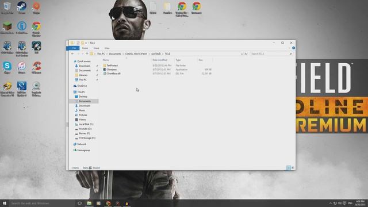Show hidden system tray icons
Screen dimensions: 368x207
[x=331, y=203]
